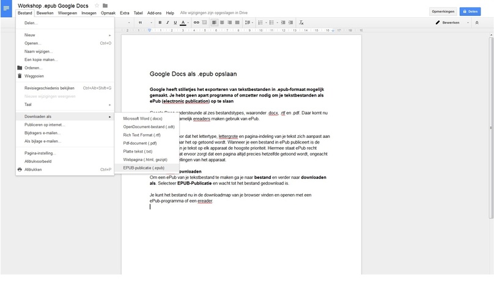Click Weggooien trash entry
The height and width of the screenshot is (307, 494).
(x=65, y=76)
